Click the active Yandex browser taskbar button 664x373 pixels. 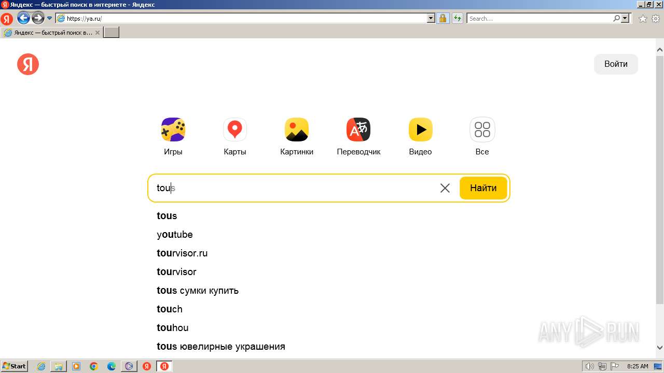click(164, 366)
